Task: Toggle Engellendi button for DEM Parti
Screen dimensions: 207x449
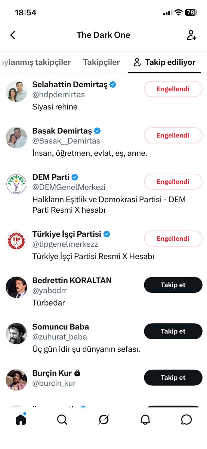Action: (x=173, y=182)
